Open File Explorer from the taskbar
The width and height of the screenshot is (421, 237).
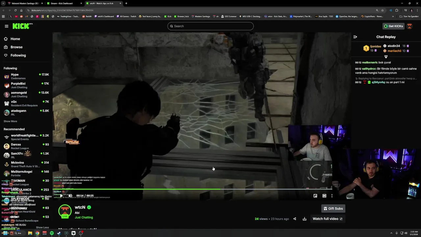pos(30,233)
